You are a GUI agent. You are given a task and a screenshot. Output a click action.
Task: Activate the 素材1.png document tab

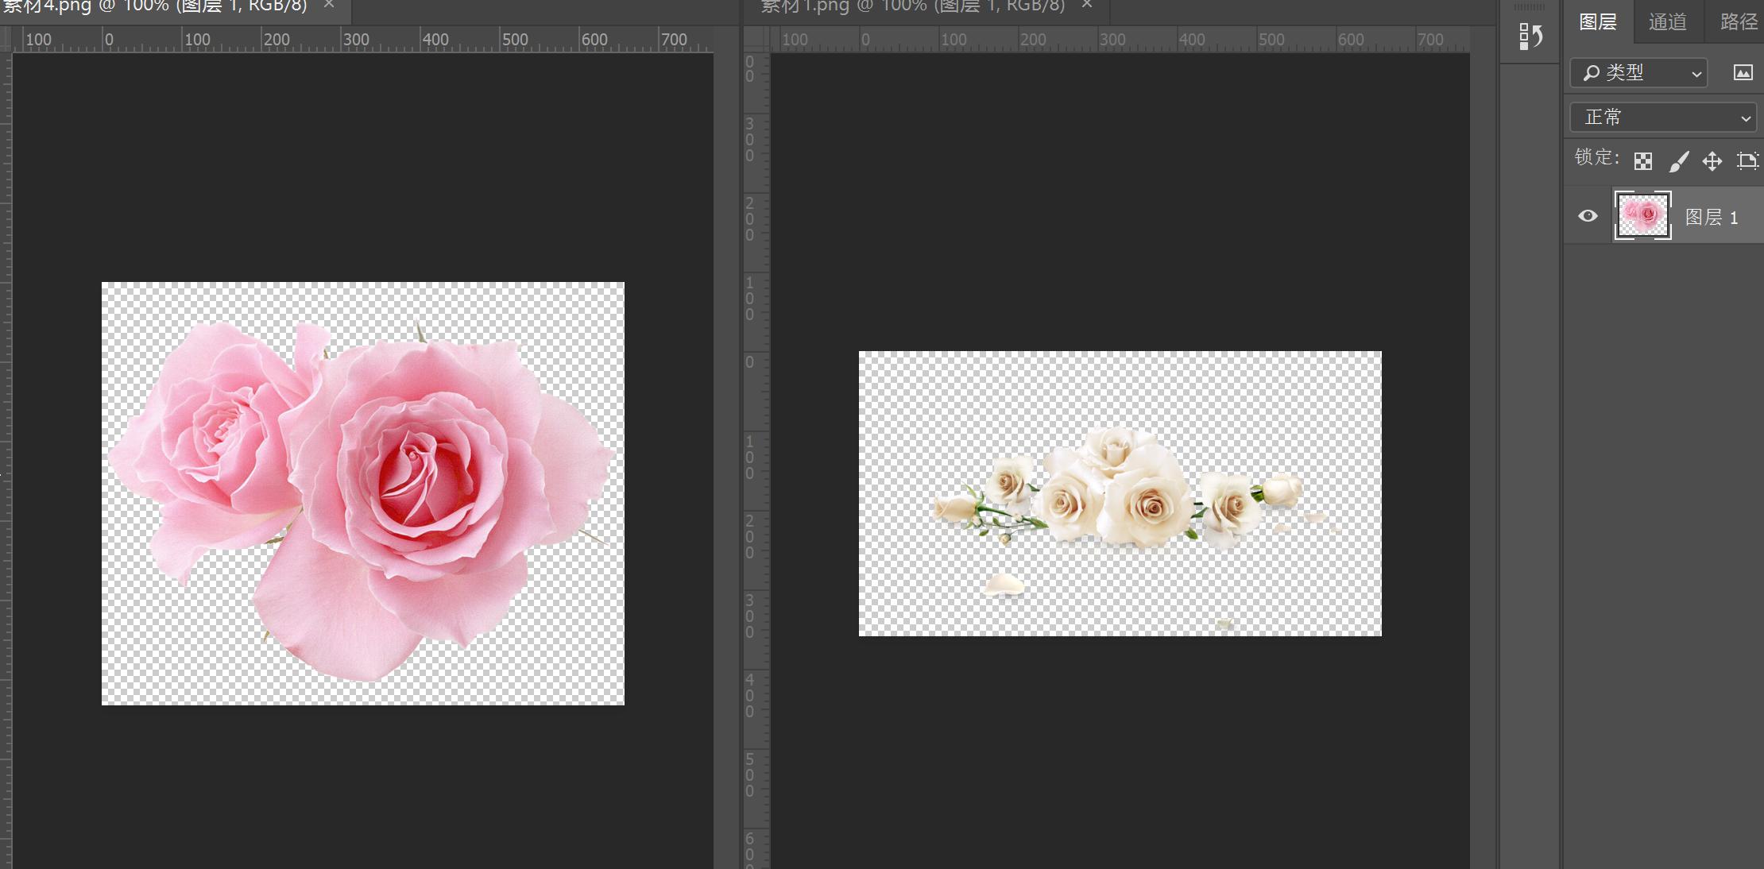coord(912,6)
